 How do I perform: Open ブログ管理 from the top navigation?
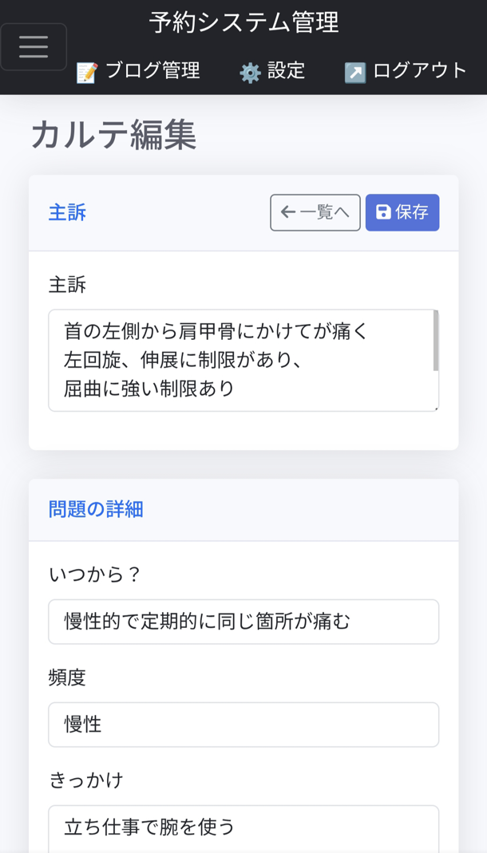point(155,71)
